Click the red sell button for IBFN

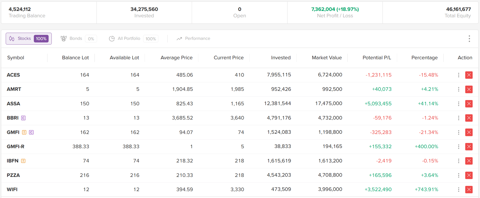click(x=469, y=161)
